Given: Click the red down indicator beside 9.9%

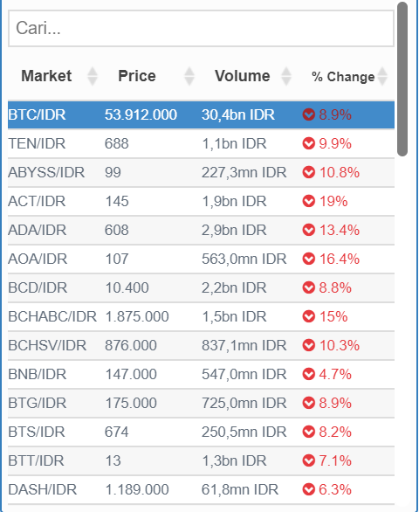Looking at the screenshot, I should point(308,143).
